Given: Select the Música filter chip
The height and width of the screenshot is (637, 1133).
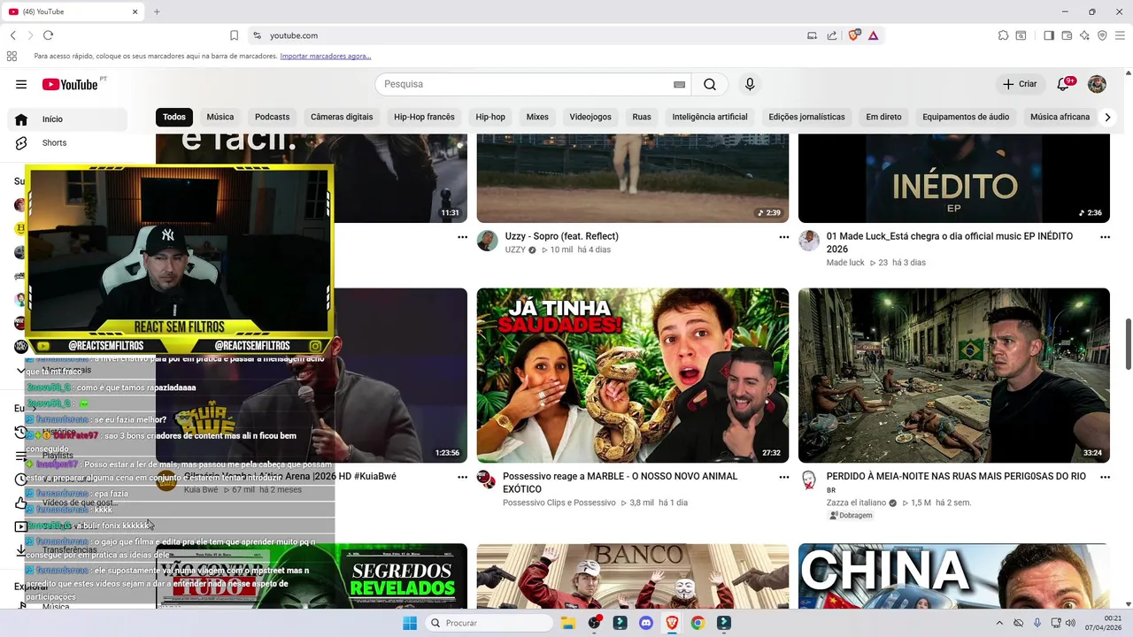Looking at the screenshot, I should pyautogui.click(x=220, y=117).
